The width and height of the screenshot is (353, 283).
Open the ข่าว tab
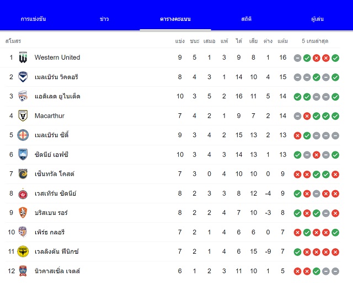click(x=104, y=19)
